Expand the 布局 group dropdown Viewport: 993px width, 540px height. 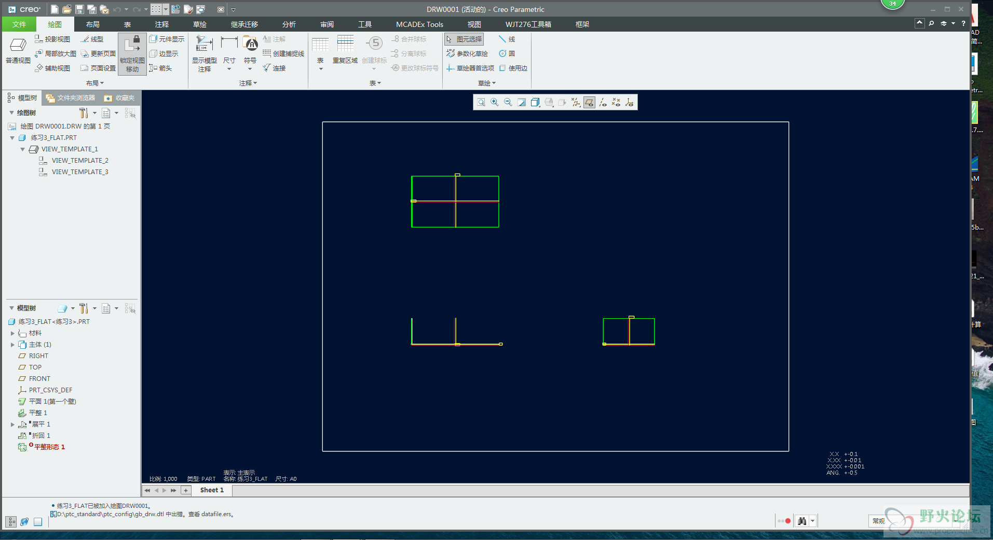pyautogui.click(x=95, y=83)
